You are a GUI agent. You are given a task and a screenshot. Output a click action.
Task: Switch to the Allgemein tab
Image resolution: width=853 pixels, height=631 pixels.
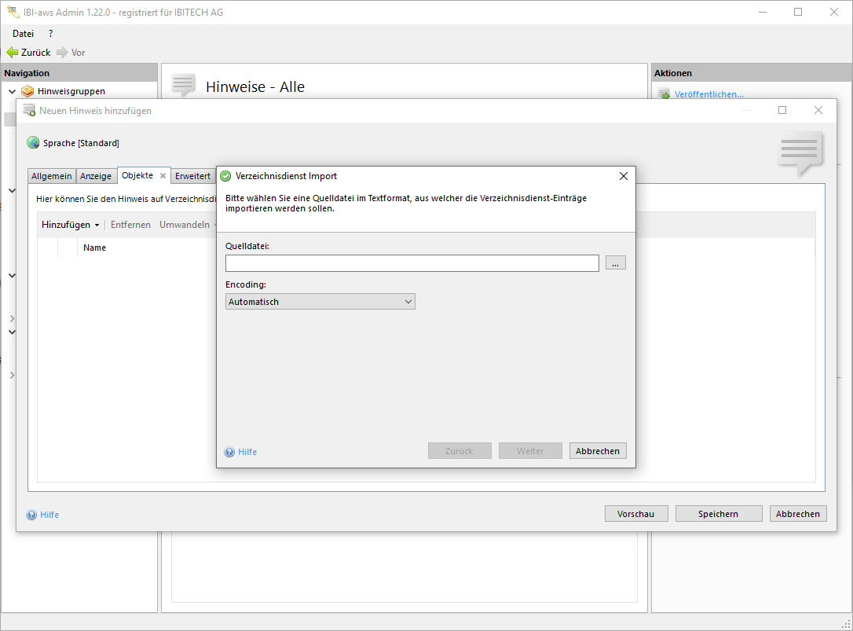(x=52, y=176)
